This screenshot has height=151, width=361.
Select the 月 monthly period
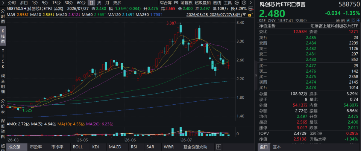pyautogui.click(x=107, y=3)
